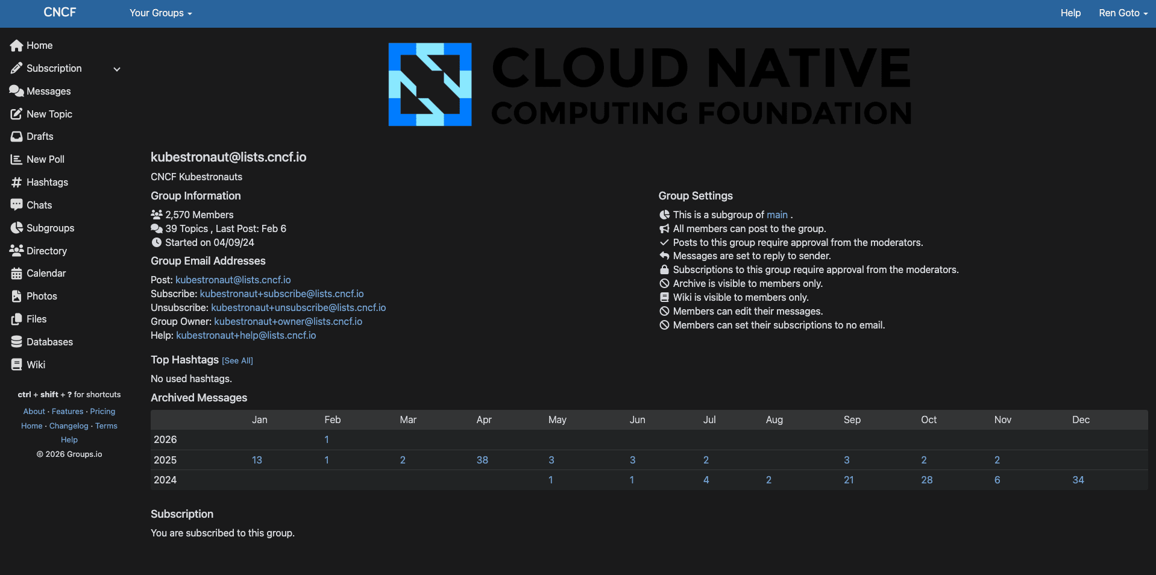Click the reply arrow icon in Group Settings

tap(664, 256)
